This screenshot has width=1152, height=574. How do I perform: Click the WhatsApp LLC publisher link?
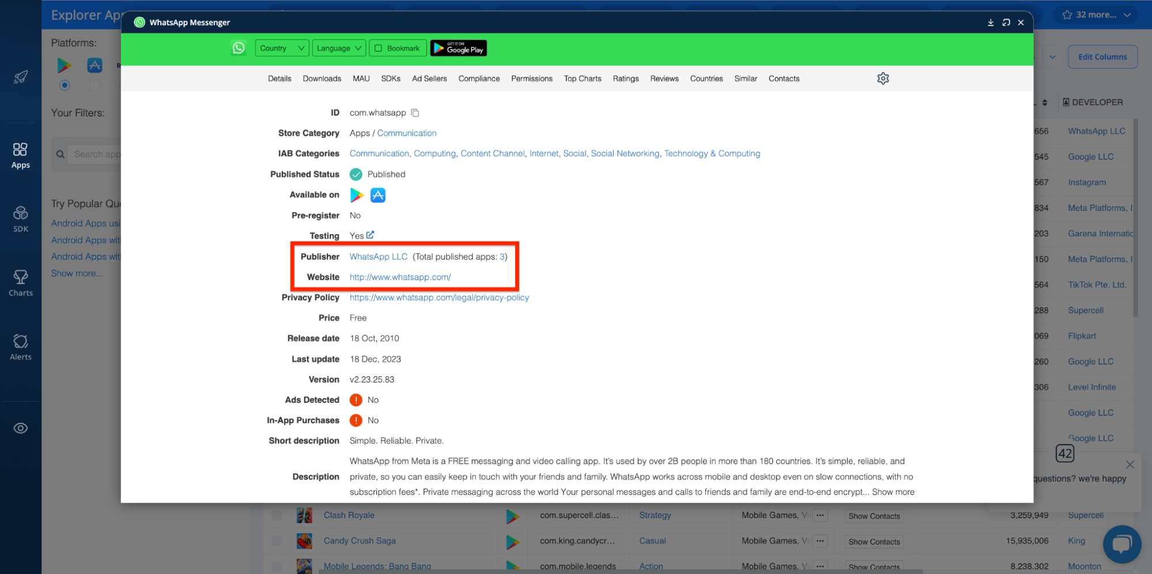pos(379,256)
